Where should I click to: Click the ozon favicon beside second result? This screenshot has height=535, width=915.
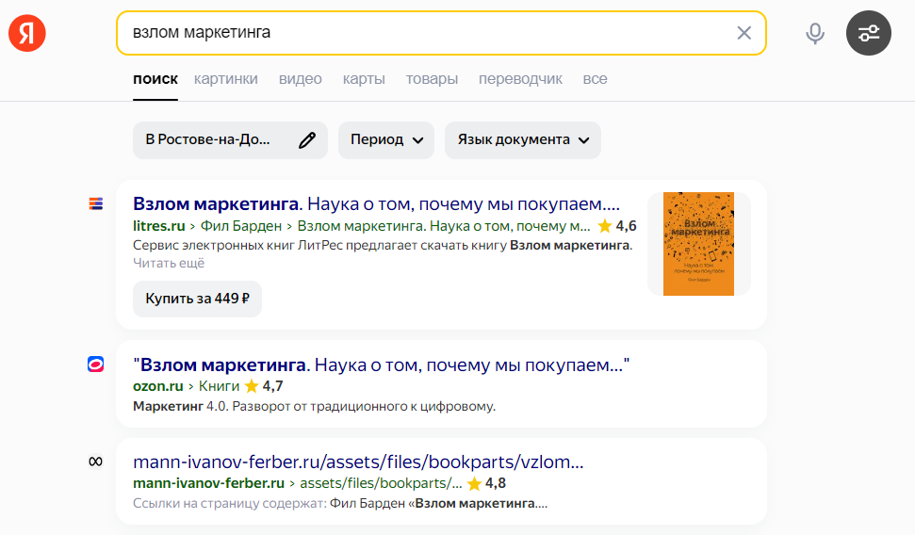96,365
